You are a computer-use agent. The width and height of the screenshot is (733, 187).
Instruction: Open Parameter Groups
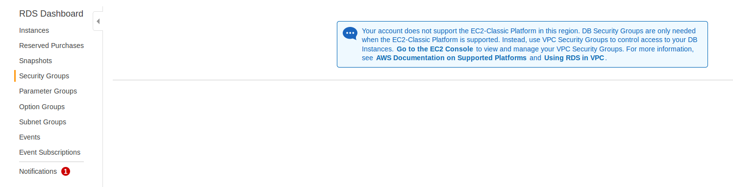(48, 91)
